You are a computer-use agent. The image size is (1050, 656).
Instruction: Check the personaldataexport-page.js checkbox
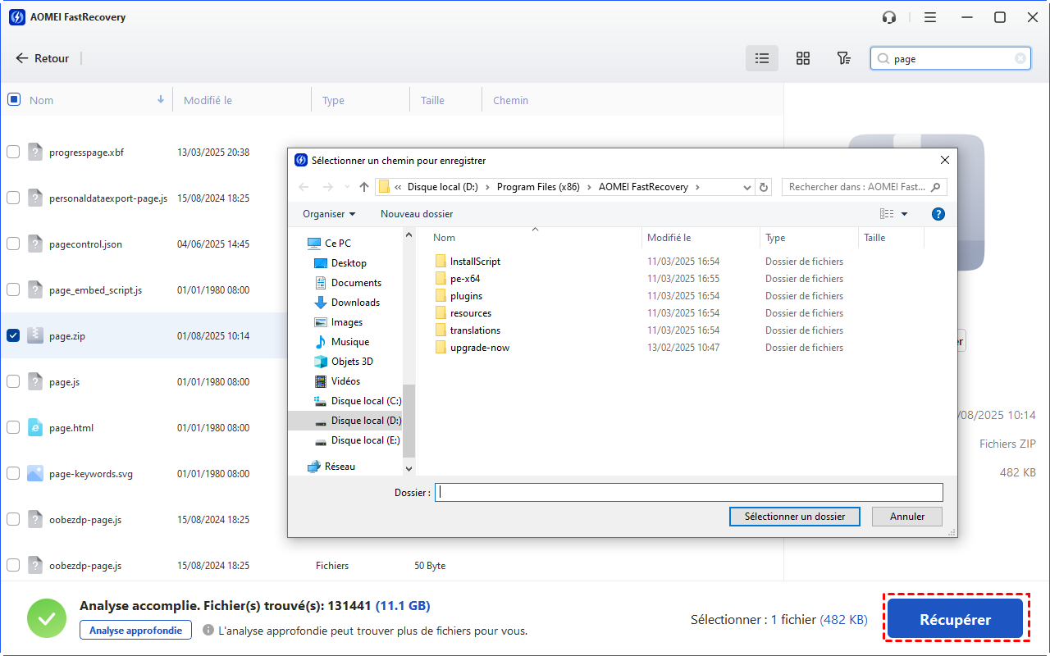(13, 198)
